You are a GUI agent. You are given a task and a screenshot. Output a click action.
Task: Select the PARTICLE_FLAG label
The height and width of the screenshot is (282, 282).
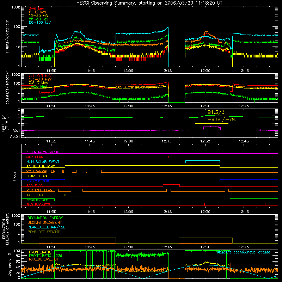coord(39,190)
